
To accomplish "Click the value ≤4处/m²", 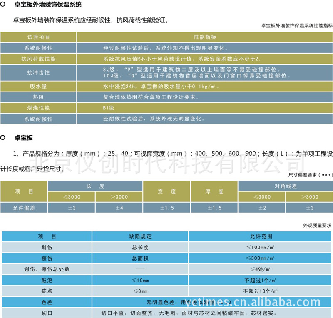I will click(260, 269).
